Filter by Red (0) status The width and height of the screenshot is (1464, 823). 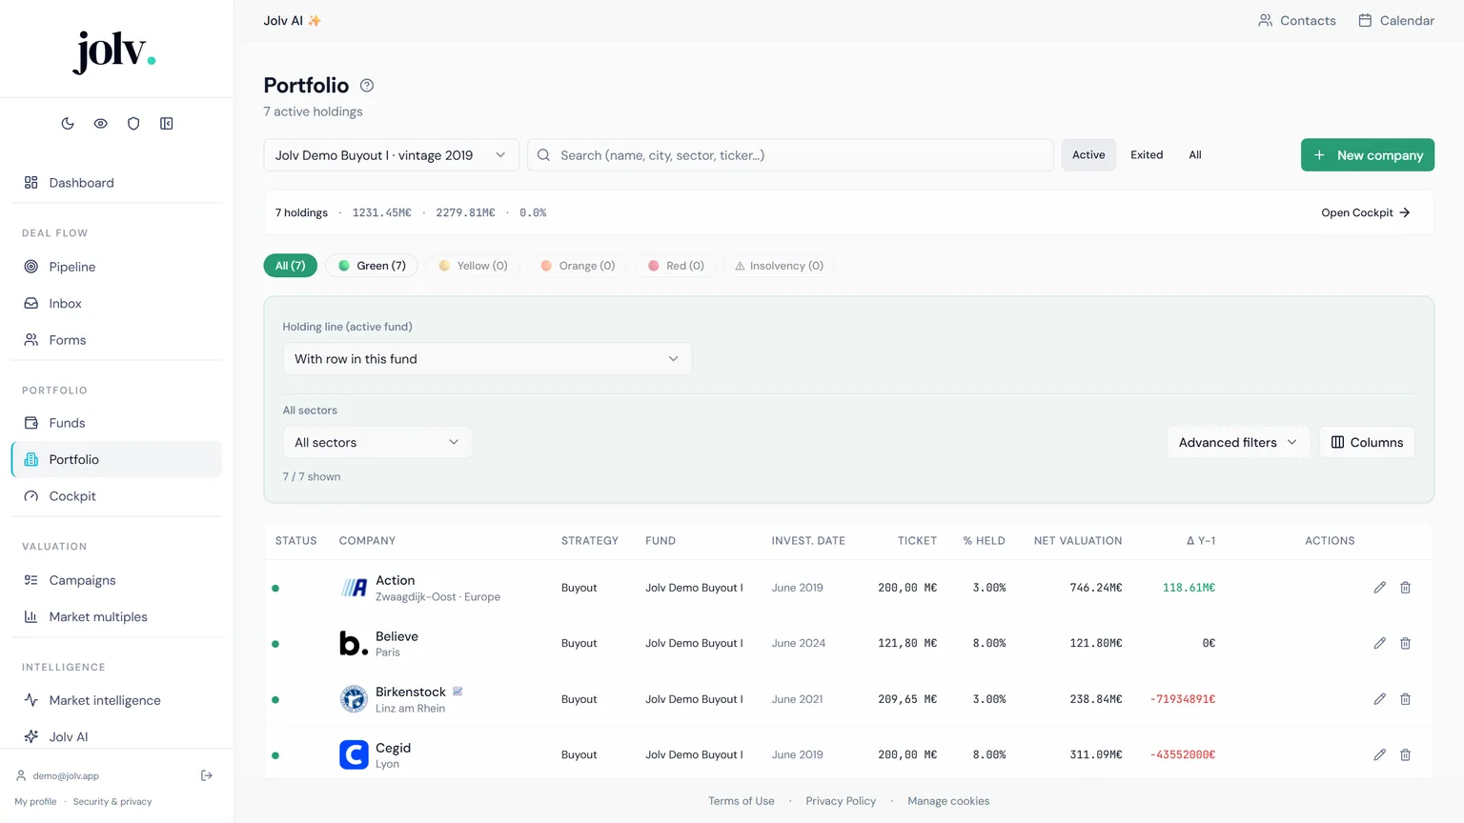[676, 266]
